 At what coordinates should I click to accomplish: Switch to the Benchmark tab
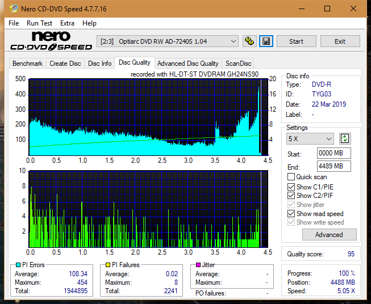pyautogui.click(x=27, y=64)
